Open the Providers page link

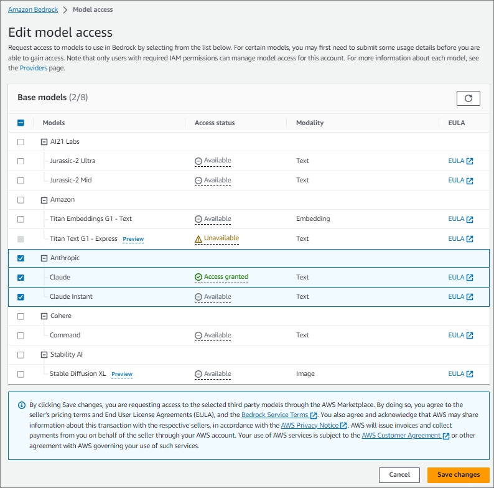(x=34, y=68)
